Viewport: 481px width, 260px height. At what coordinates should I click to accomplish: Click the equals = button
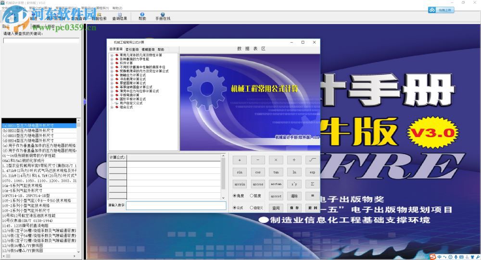(x=312, y=196)
